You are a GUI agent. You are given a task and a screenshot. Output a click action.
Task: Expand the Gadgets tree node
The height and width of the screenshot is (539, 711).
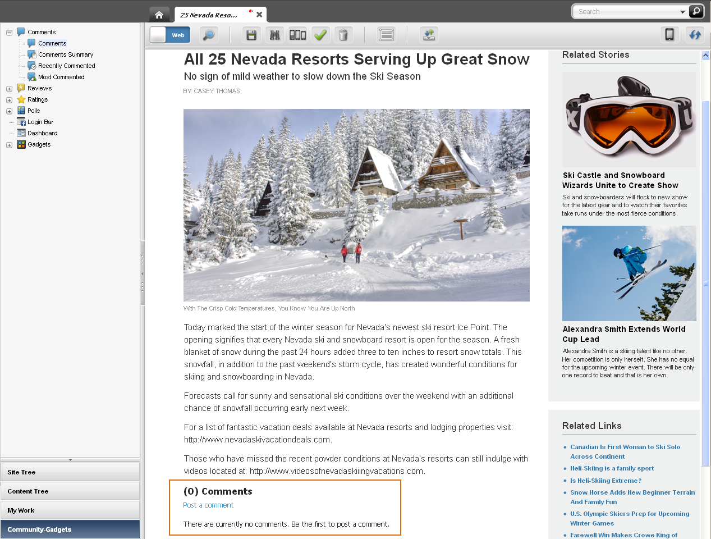[x=9, y=145]
